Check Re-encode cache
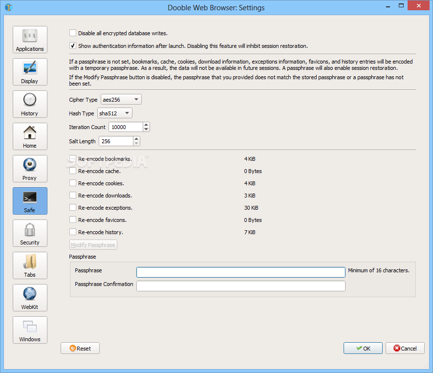433x373 pixels. coord(73,171)
